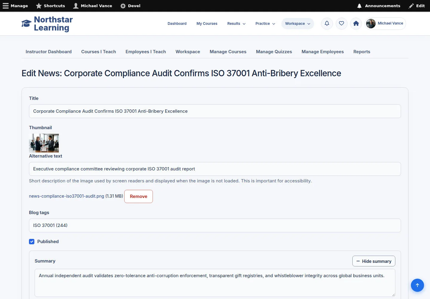This screenshot has height=299, width=430.
Task: Expand the Results dropdown menu
Action: (x=236, y=24)
